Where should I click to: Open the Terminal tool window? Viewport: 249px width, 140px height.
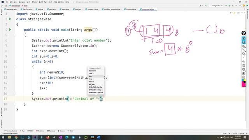tap(51, 131)
